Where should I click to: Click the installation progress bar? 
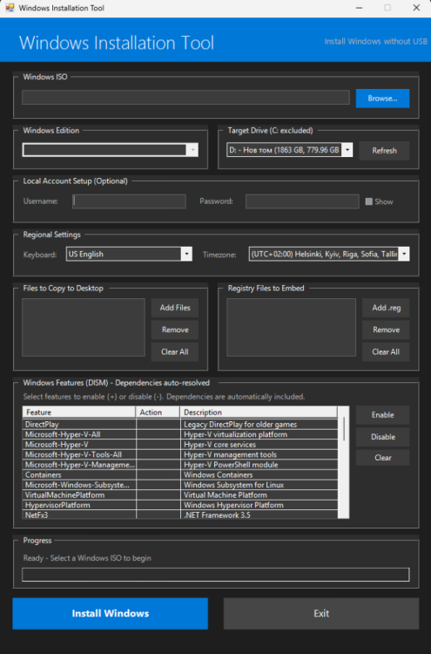point(216,575)
